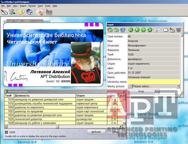188x144 pixels.
Task: Click the wrench settings toolbar icon
Action: coord(13,12)
